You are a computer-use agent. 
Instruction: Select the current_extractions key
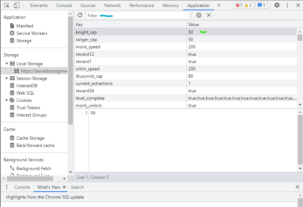click(94, 84)
